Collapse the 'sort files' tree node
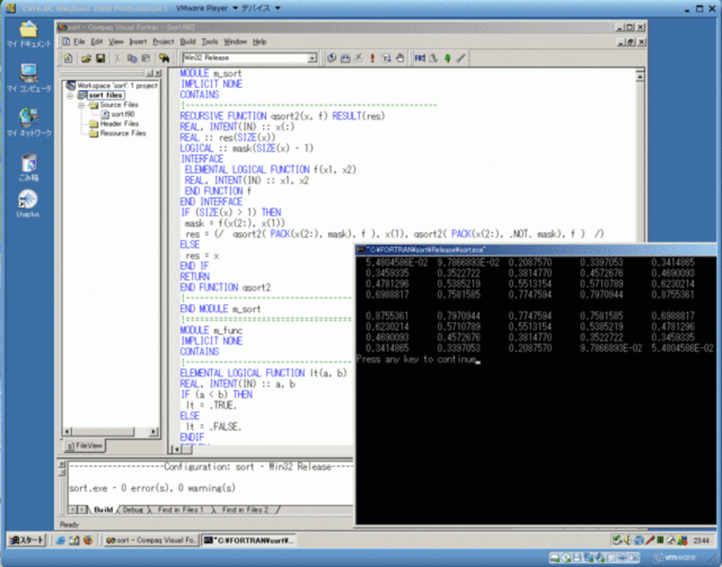The width and height of the screenshot is (722, 567). [x=70, y=95]
